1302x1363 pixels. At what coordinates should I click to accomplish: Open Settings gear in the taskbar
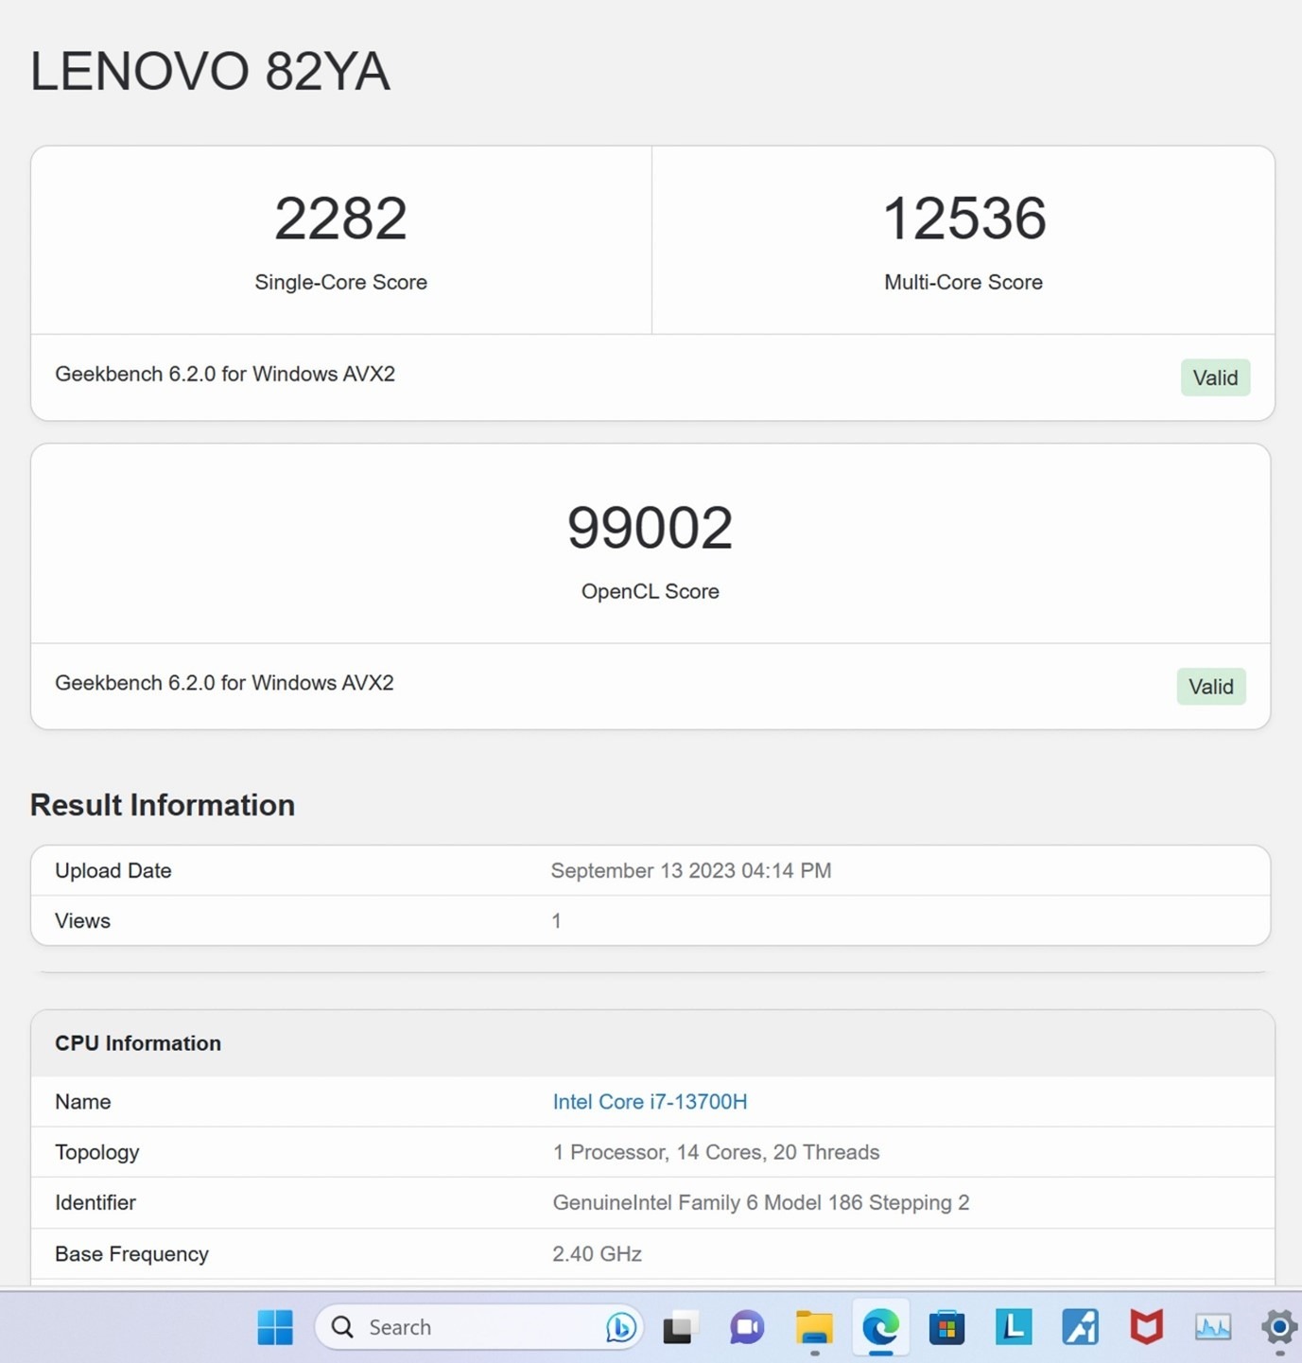[1278, 1327]
